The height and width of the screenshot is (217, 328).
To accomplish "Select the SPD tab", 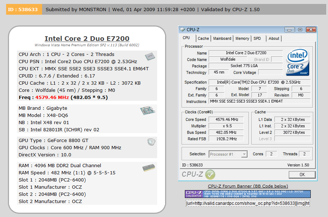I will [257, 38].
